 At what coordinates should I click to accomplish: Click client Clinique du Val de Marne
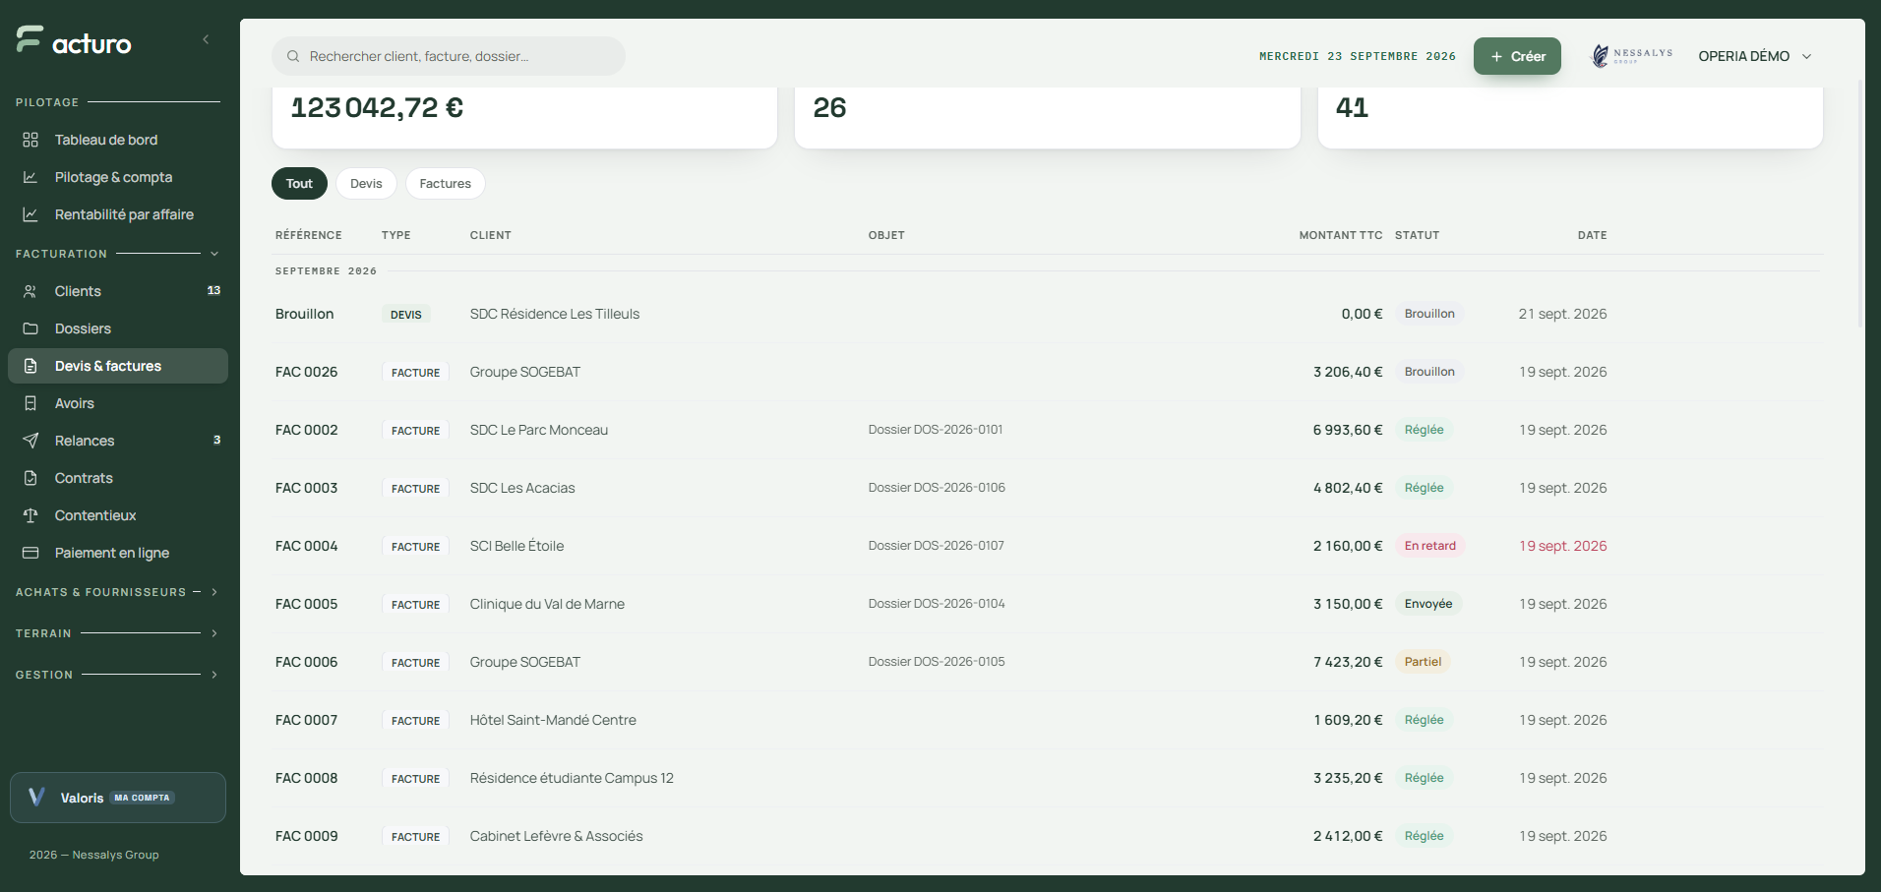pyautogui.click(x=547, y=604)
